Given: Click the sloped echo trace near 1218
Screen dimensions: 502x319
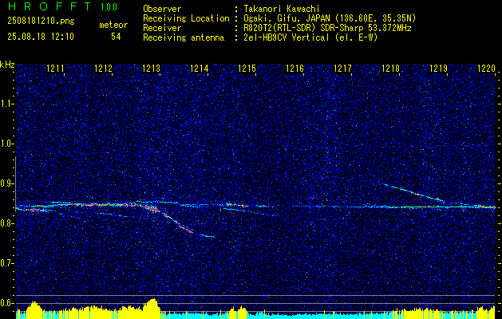Looking at the screenshot, I should [x=413, y=193].
